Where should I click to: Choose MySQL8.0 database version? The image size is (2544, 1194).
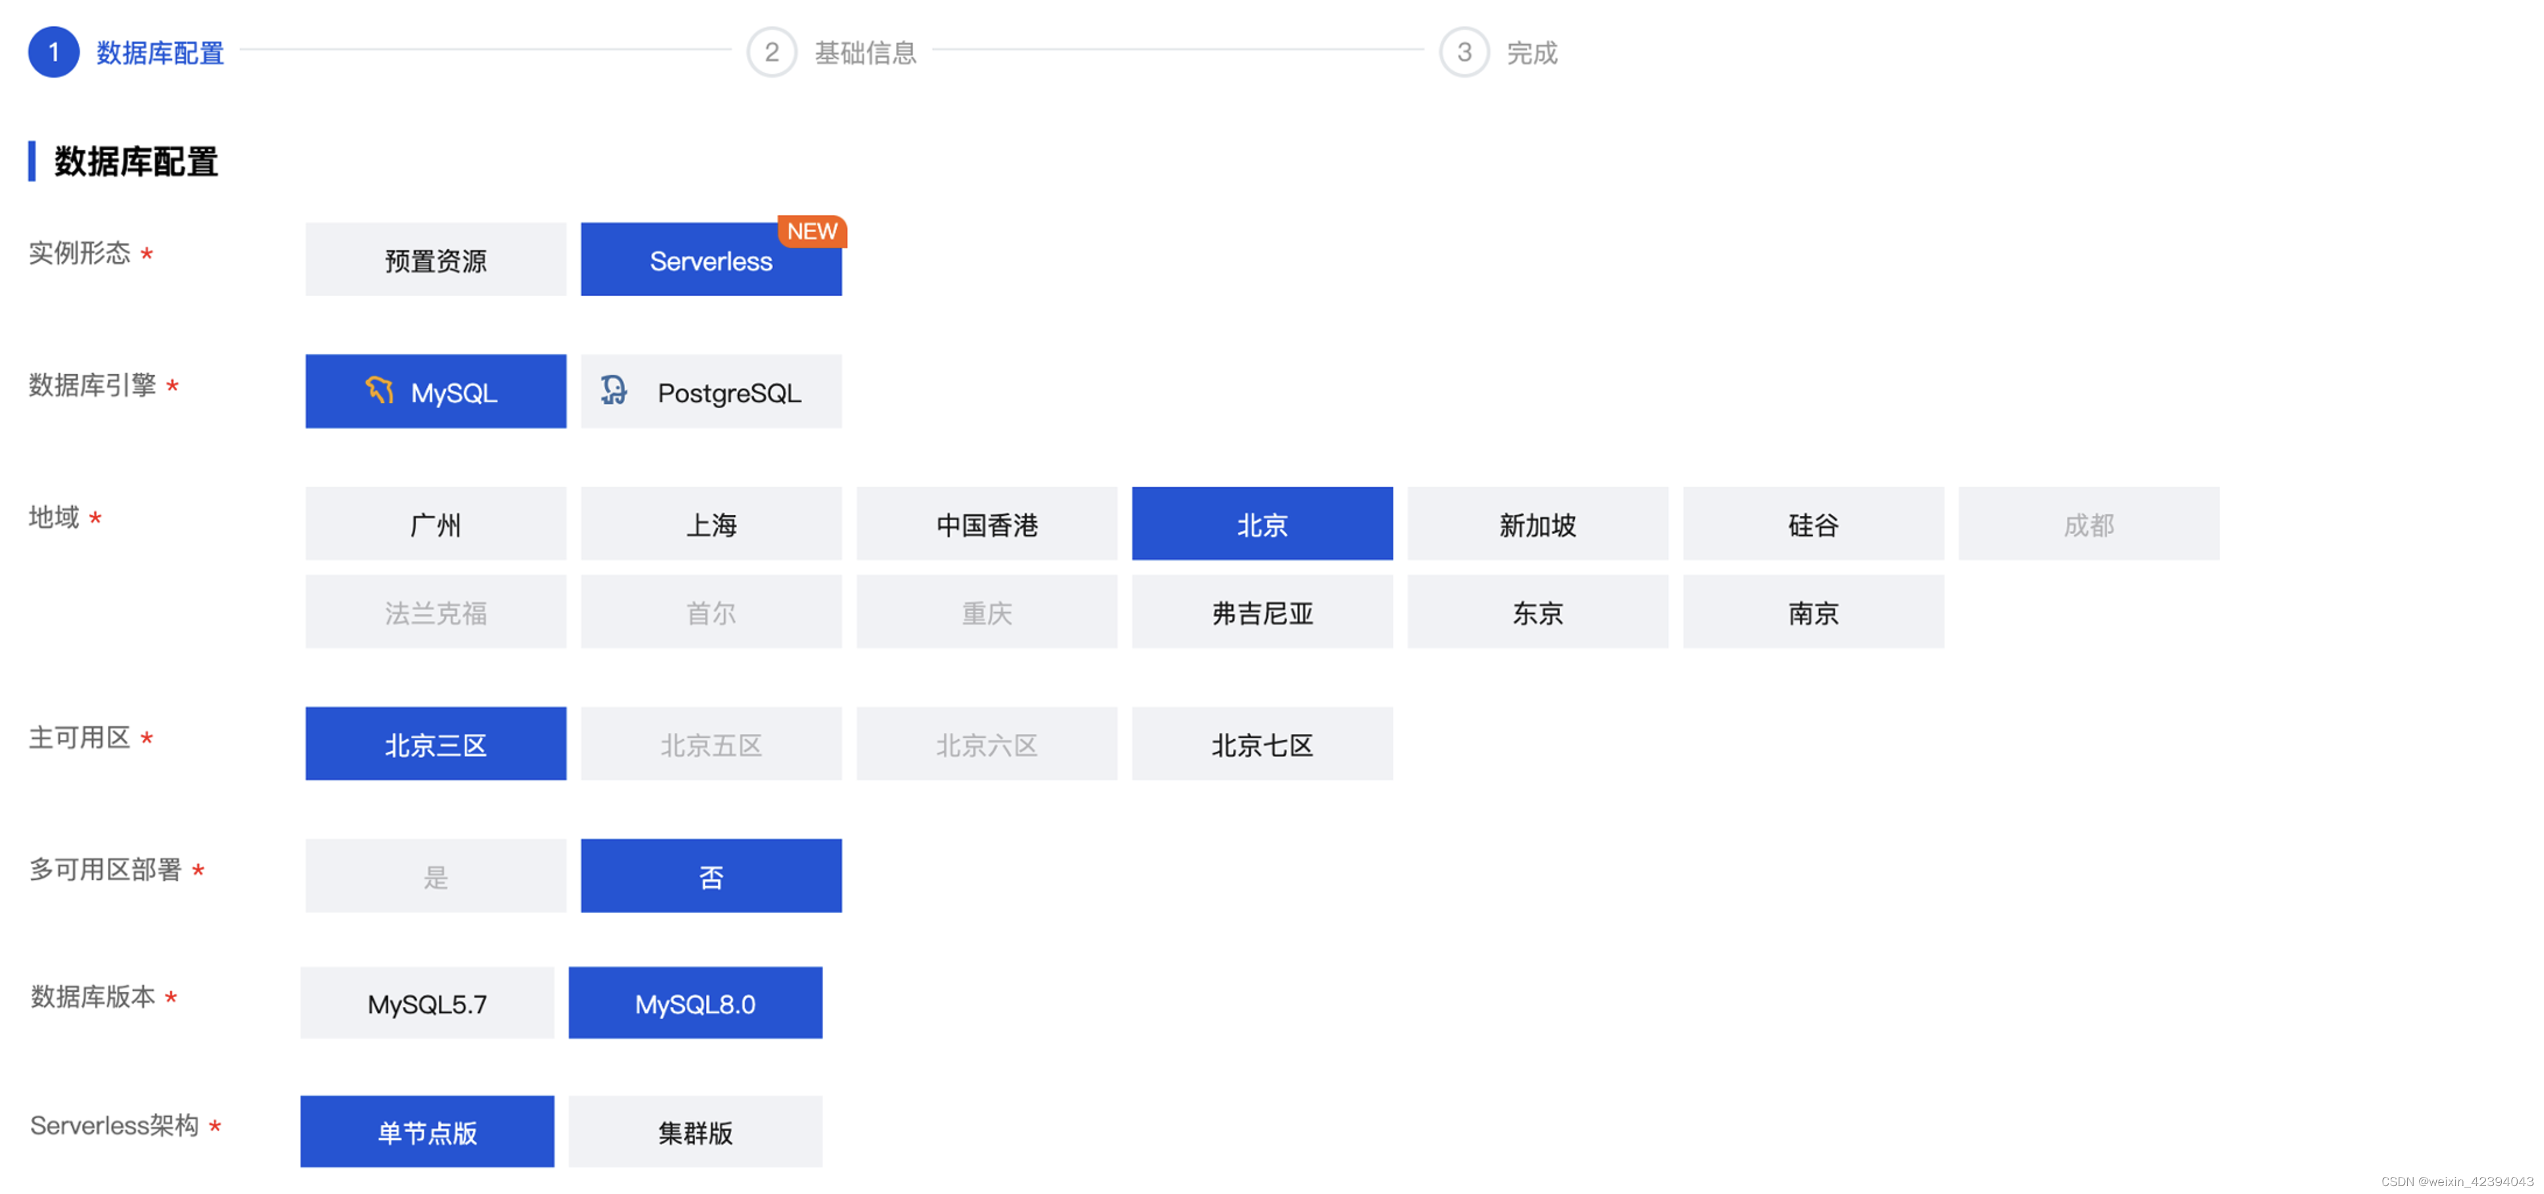pos(696,1003)
